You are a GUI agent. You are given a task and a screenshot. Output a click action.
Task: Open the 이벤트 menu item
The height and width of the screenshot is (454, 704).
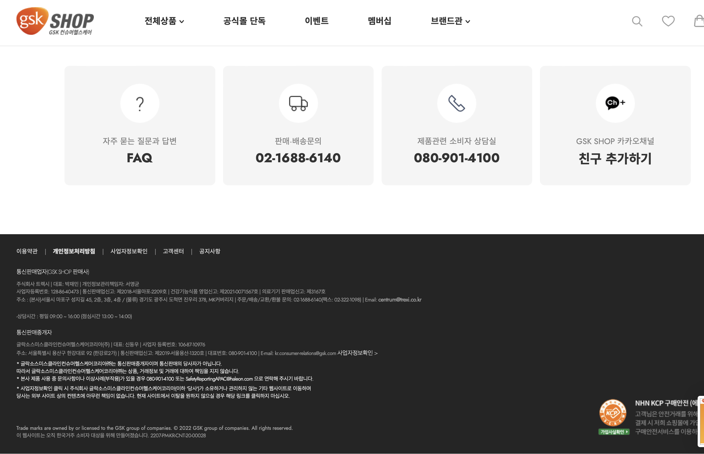click(x=317, y=21)
